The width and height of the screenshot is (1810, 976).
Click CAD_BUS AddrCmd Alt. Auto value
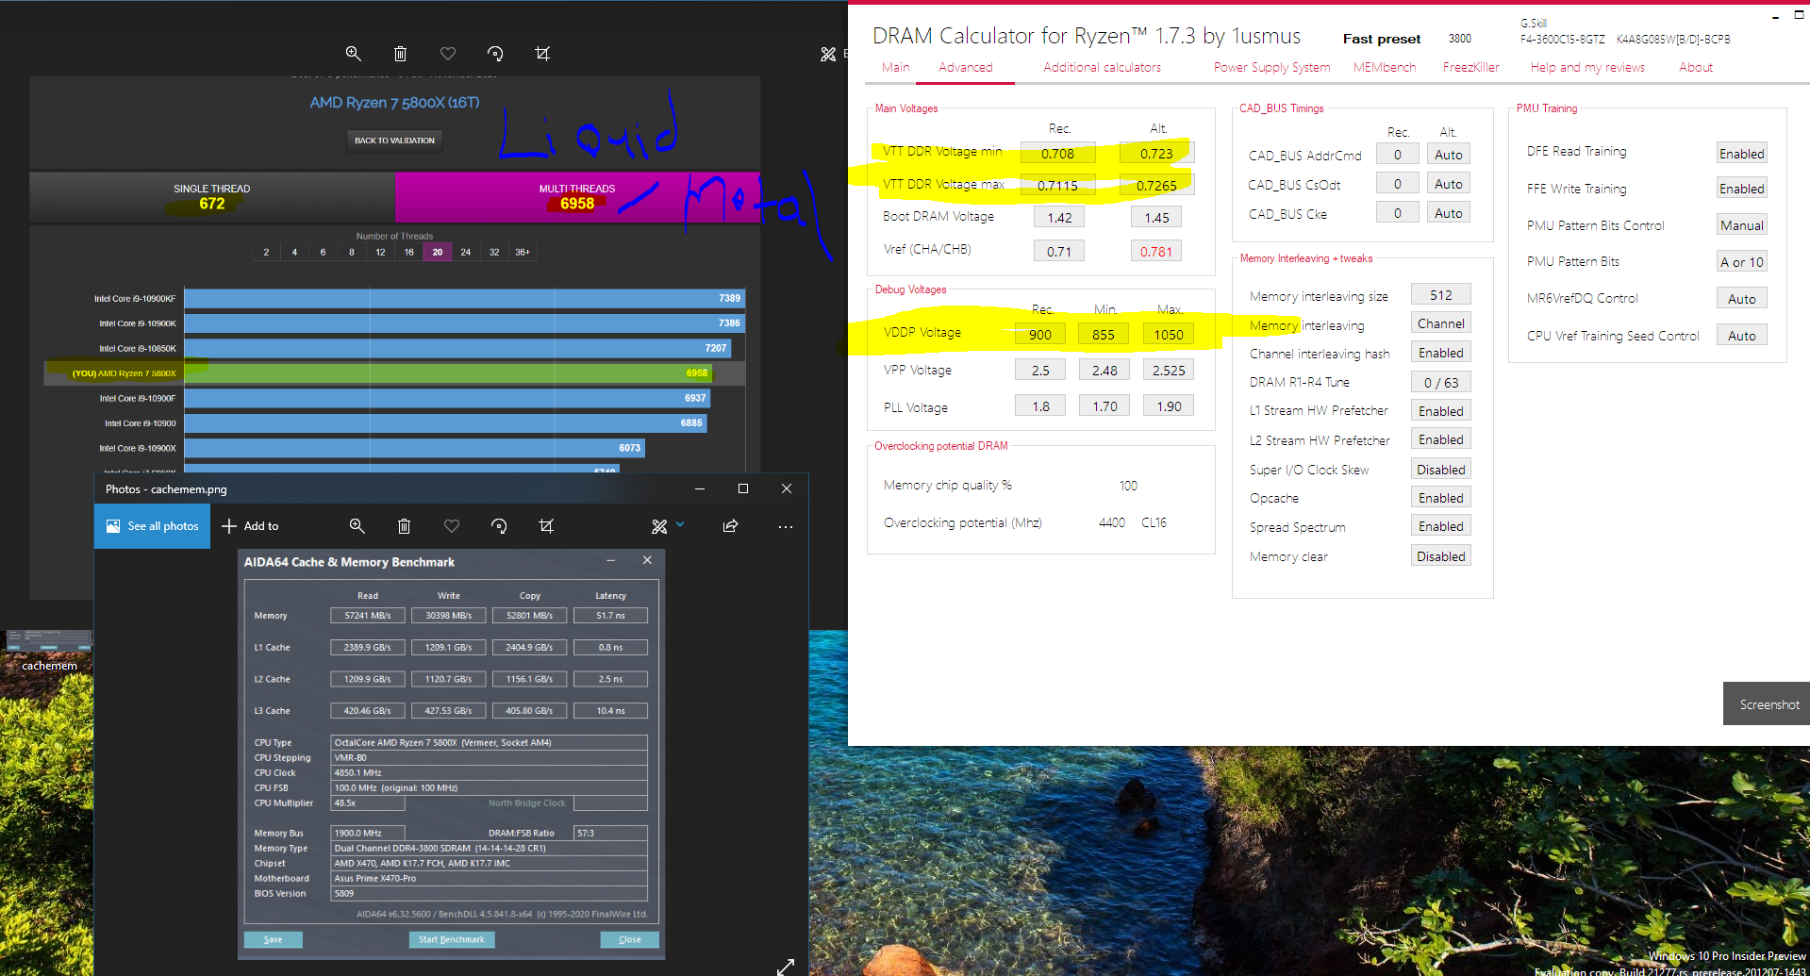coord(1448,155)
